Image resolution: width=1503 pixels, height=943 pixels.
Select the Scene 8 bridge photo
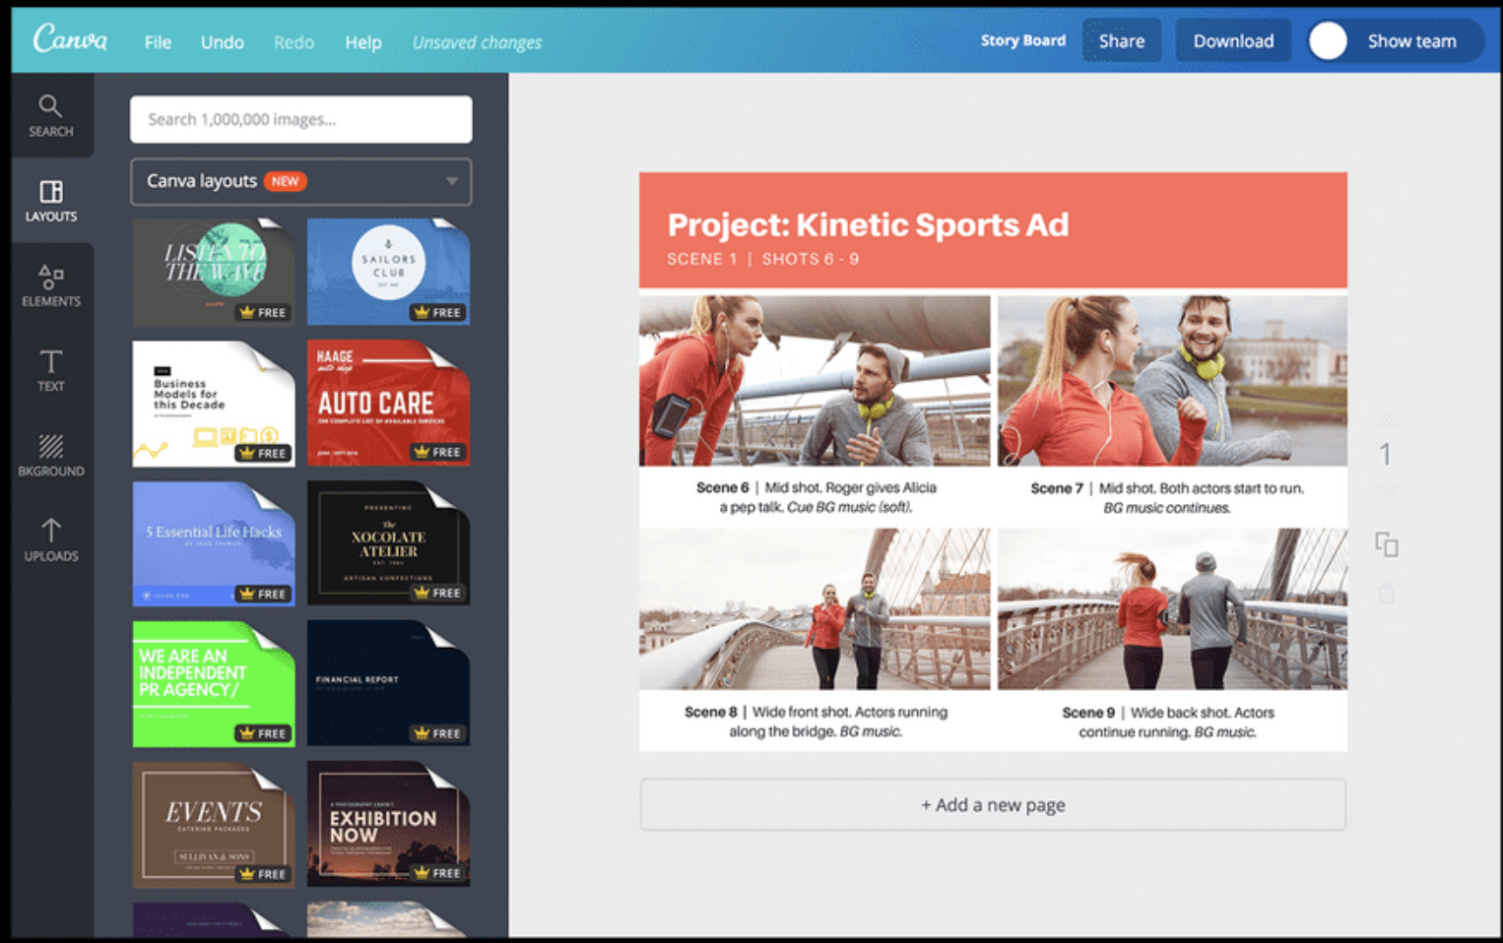815,609
